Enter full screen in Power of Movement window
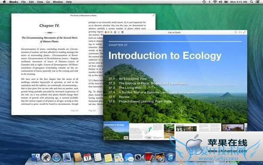 153,15
